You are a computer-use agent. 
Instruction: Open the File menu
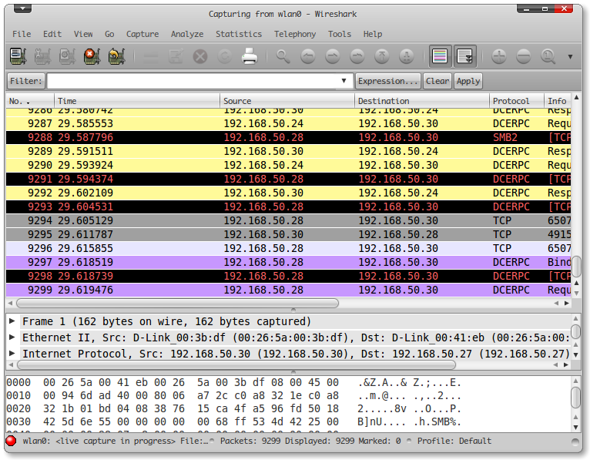[22, 34]
